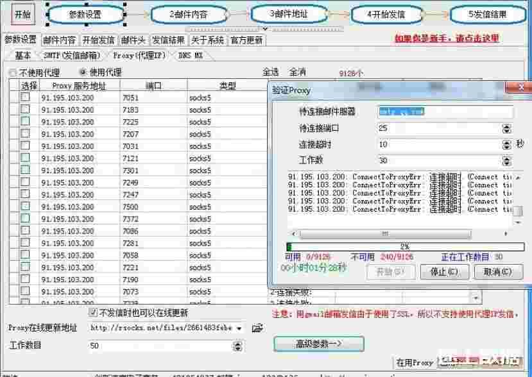Click the selection handle above 参数设置

click(86, 4)
